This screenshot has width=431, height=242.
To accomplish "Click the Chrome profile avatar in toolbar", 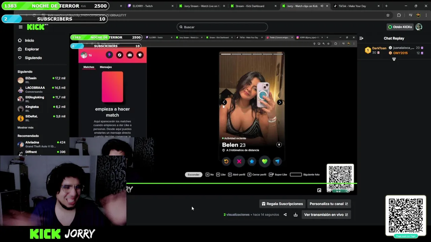I will 418,15.
